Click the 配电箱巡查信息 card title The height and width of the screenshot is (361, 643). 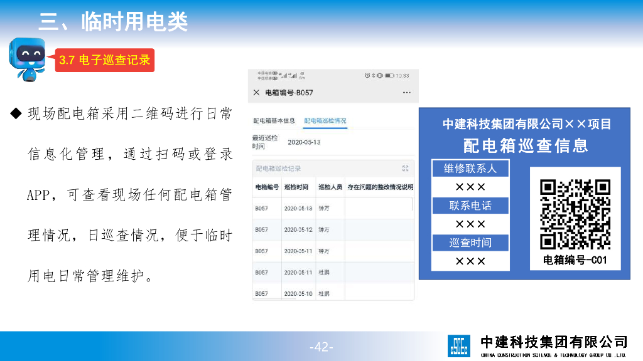526,145
